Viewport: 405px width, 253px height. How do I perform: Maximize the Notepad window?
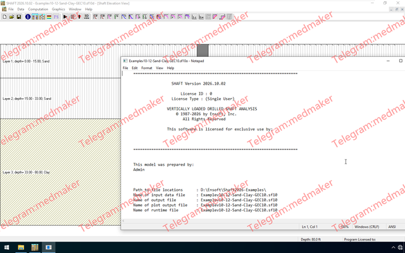[x=401, y=61]
